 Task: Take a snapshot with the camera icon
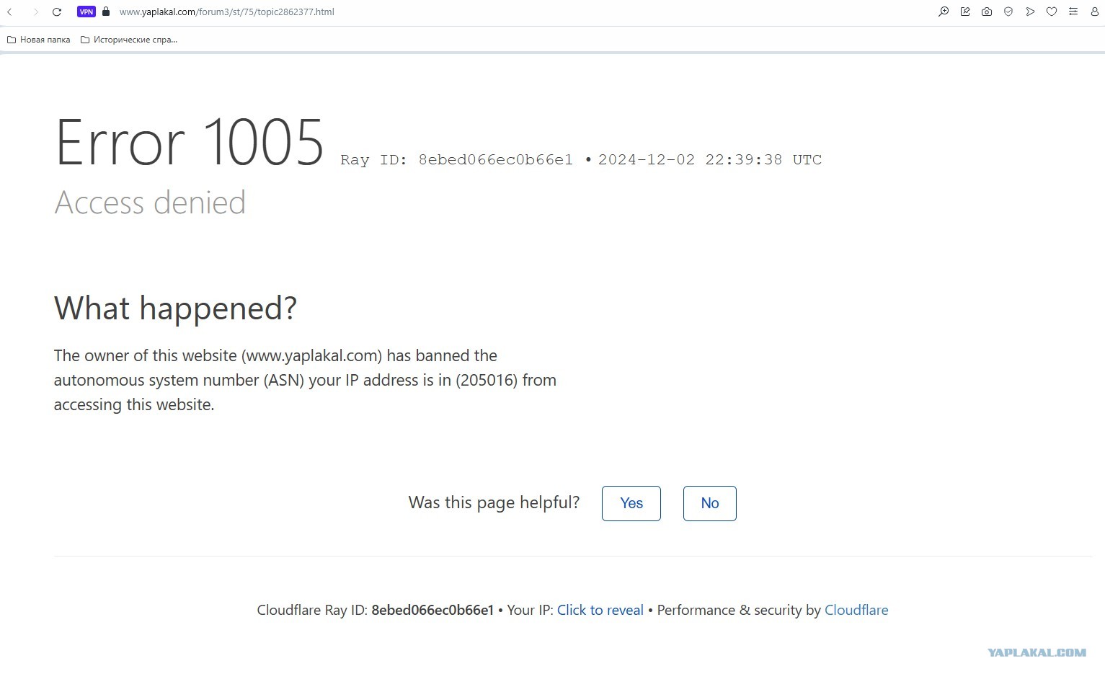coord(987,12)
